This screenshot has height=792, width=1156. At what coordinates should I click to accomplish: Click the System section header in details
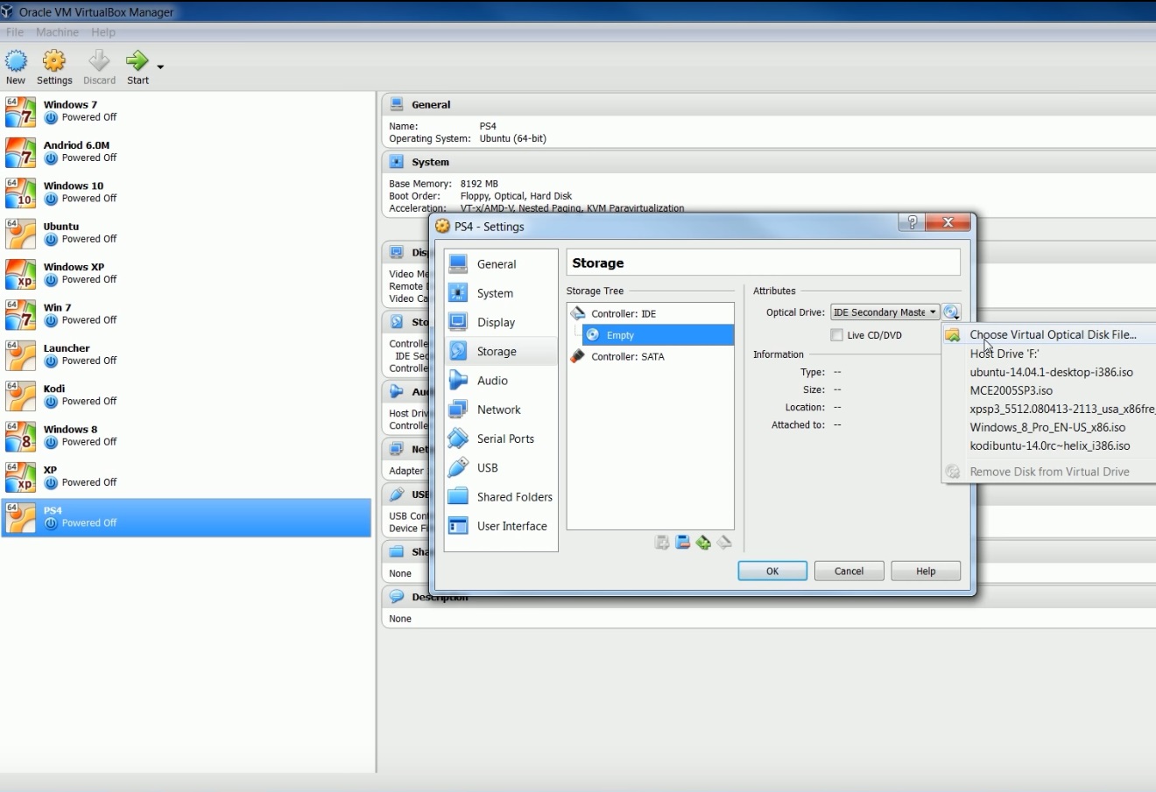[x=769, y=162]
